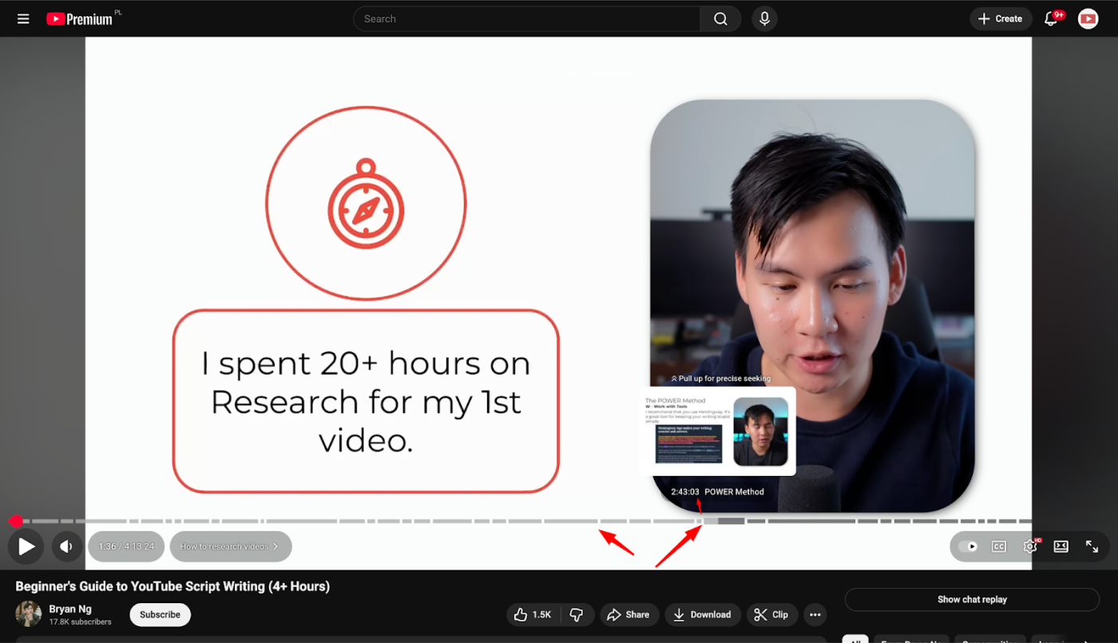Click the dislike thumbs-down icon
Viewport: 1118px width, 643px height.
coord(577,614)
